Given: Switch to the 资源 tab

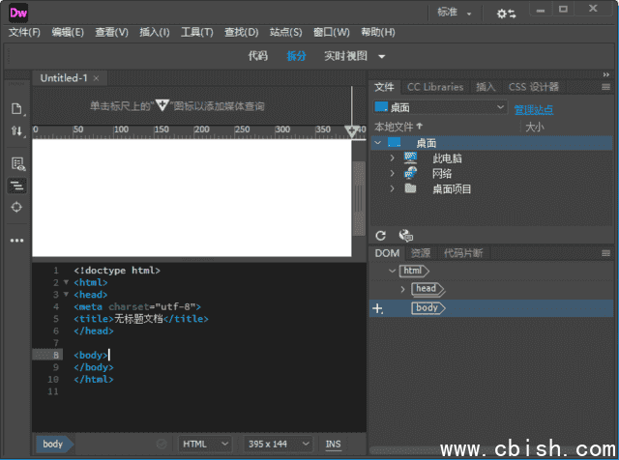Looking at the screenshot, I should pos(421,253).
